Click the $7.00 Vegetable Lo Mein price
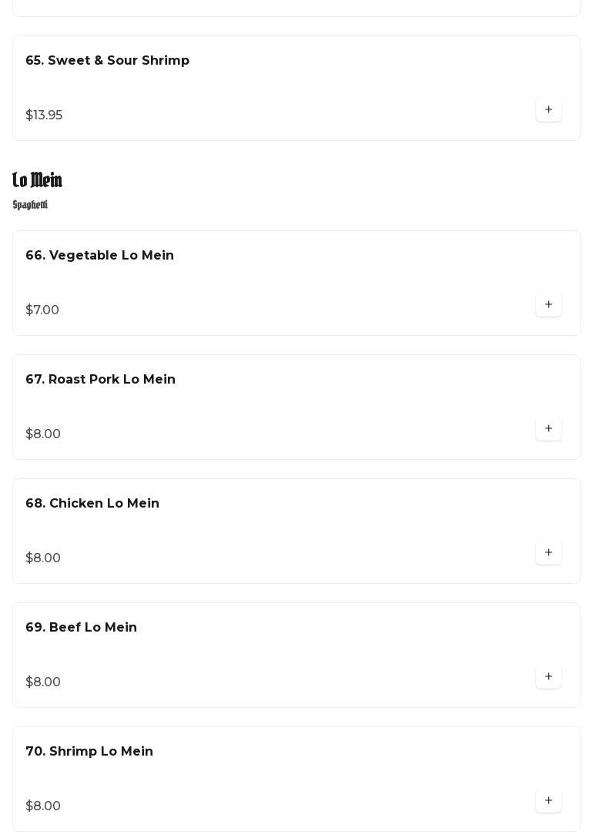Screen dimensions: 593x838 coord(42,310)
